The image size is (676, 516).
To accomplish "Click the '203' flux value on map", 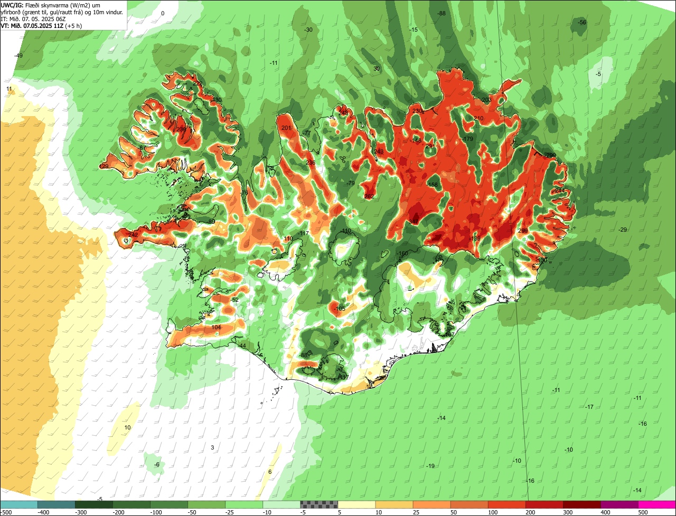I will tap(486, 100).
